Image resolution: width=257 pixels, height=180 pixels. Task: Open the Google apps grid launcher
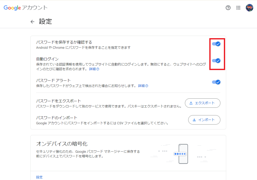[x=238, y=8]
